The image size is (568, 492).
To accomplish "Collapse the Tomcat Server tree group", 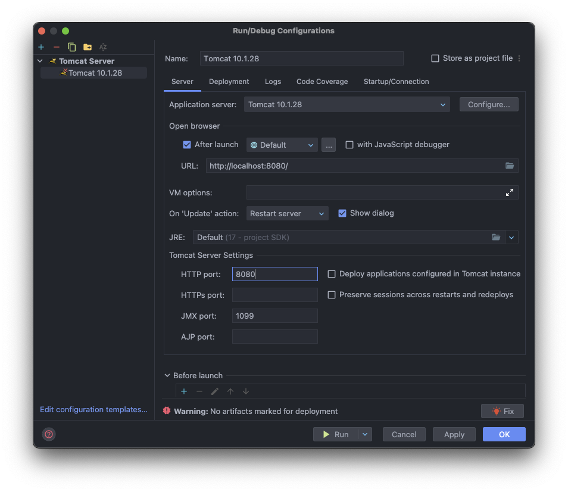I will pyautogui.click(x=40, y=61).
